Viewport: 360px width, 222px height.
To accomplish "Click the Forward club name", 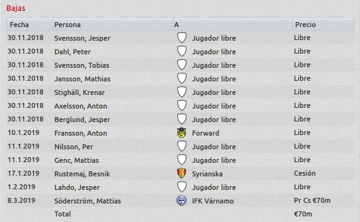I will (x=206, y=133).
